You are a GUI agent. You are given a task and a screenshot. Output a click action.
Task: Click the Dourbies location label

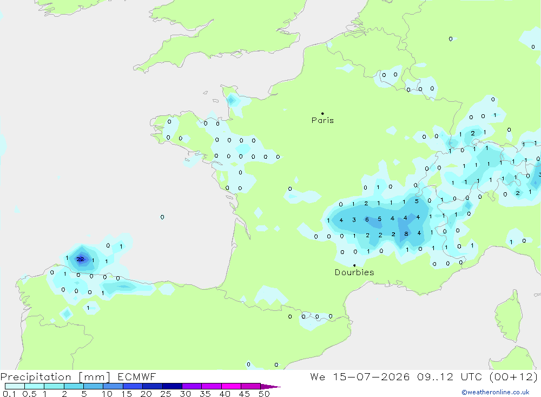click(x=354, y=272)
